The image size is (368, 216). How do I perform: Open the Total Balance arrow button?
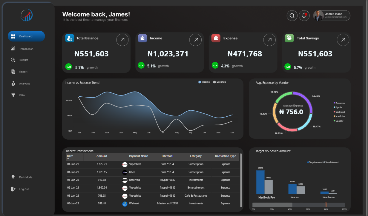[x=122, y=40]
